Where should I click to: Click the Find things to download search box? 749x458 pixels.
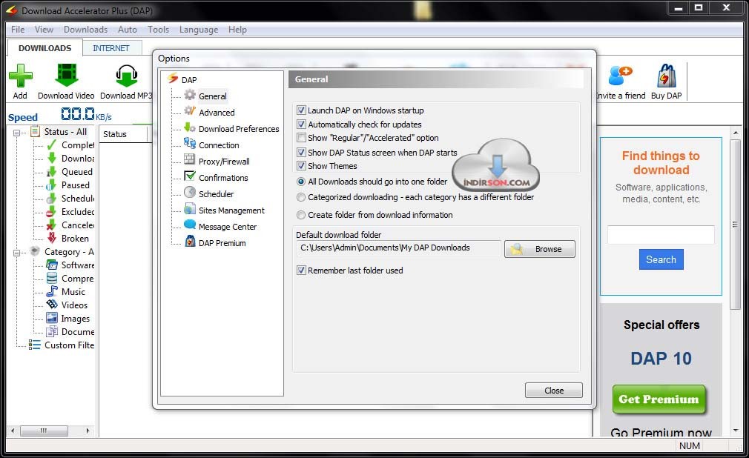click(x=661, y=235)
